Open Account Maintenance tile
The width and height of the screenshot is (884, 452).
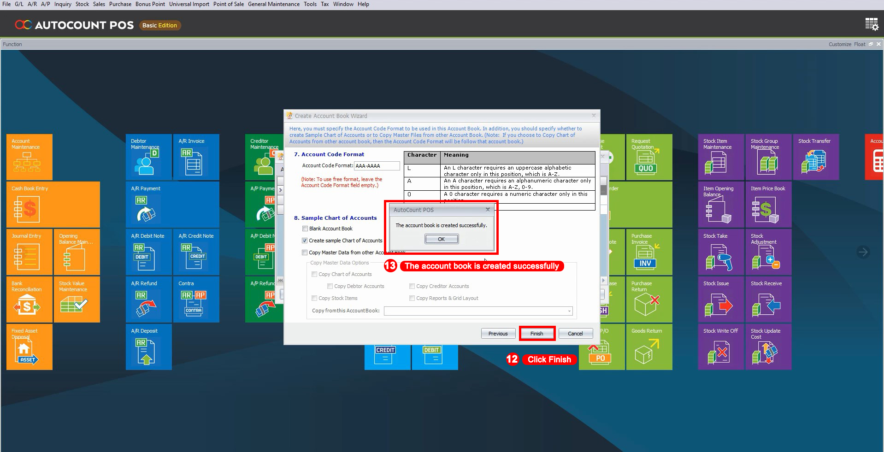[x=29, y=157]
